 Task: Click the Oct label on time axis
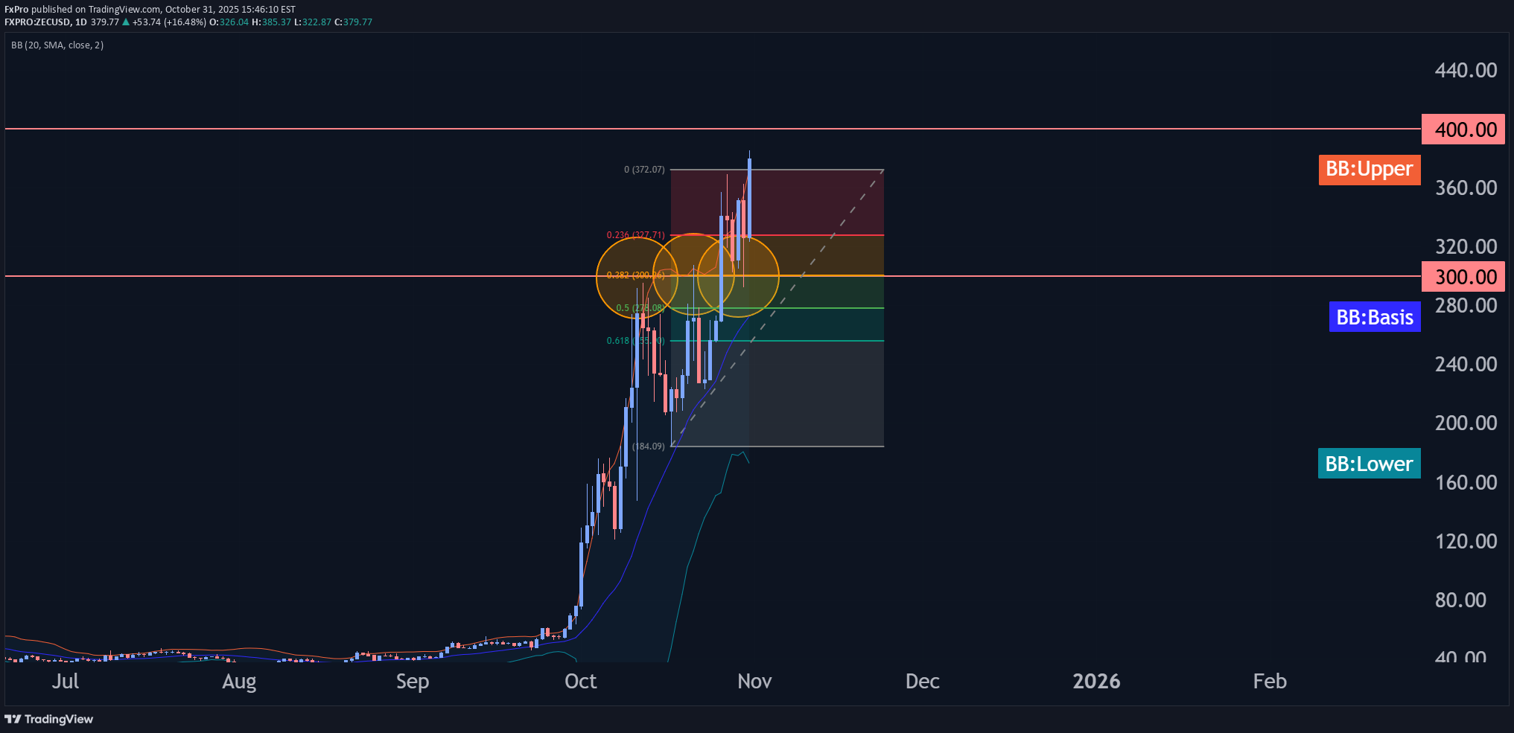(x=580, y=681)
